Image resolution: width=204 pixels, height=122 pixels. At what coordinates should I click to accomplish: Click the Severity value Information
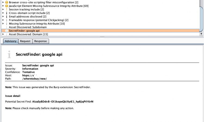30,69
